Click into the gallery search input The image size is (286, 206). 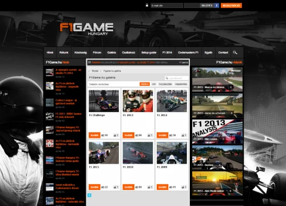coord(177,78)
